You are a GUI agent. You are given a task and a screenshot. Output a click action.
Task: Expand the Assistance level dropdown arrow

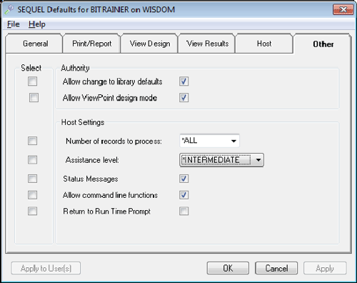click(x=258, y=160)
